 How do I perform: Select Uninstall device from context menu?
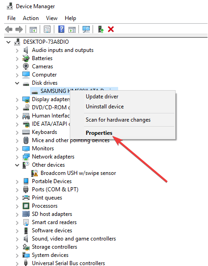[x=104, y=107]
